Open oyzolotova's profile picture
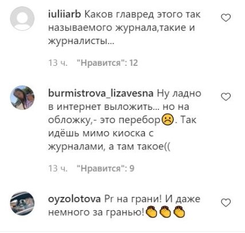Viewport: 245px width, 233px height. click(22, 203)
